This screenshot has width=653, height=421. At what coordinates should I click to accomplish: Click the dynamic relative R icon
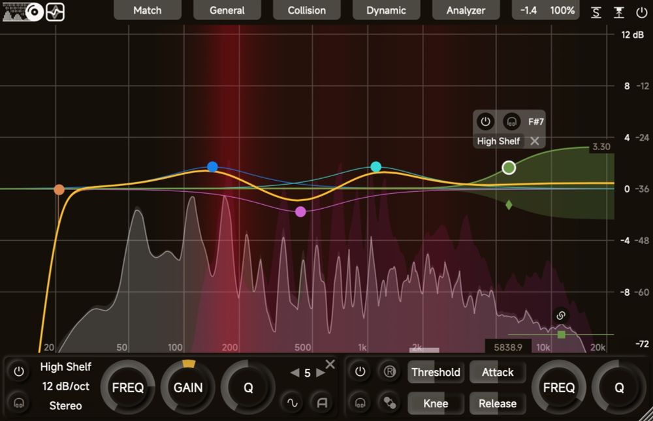(389, 371)
